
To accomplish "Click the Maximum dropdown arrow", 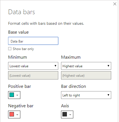I will click(108, 66).
